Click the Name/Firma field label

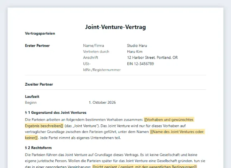tap(94, 46)
